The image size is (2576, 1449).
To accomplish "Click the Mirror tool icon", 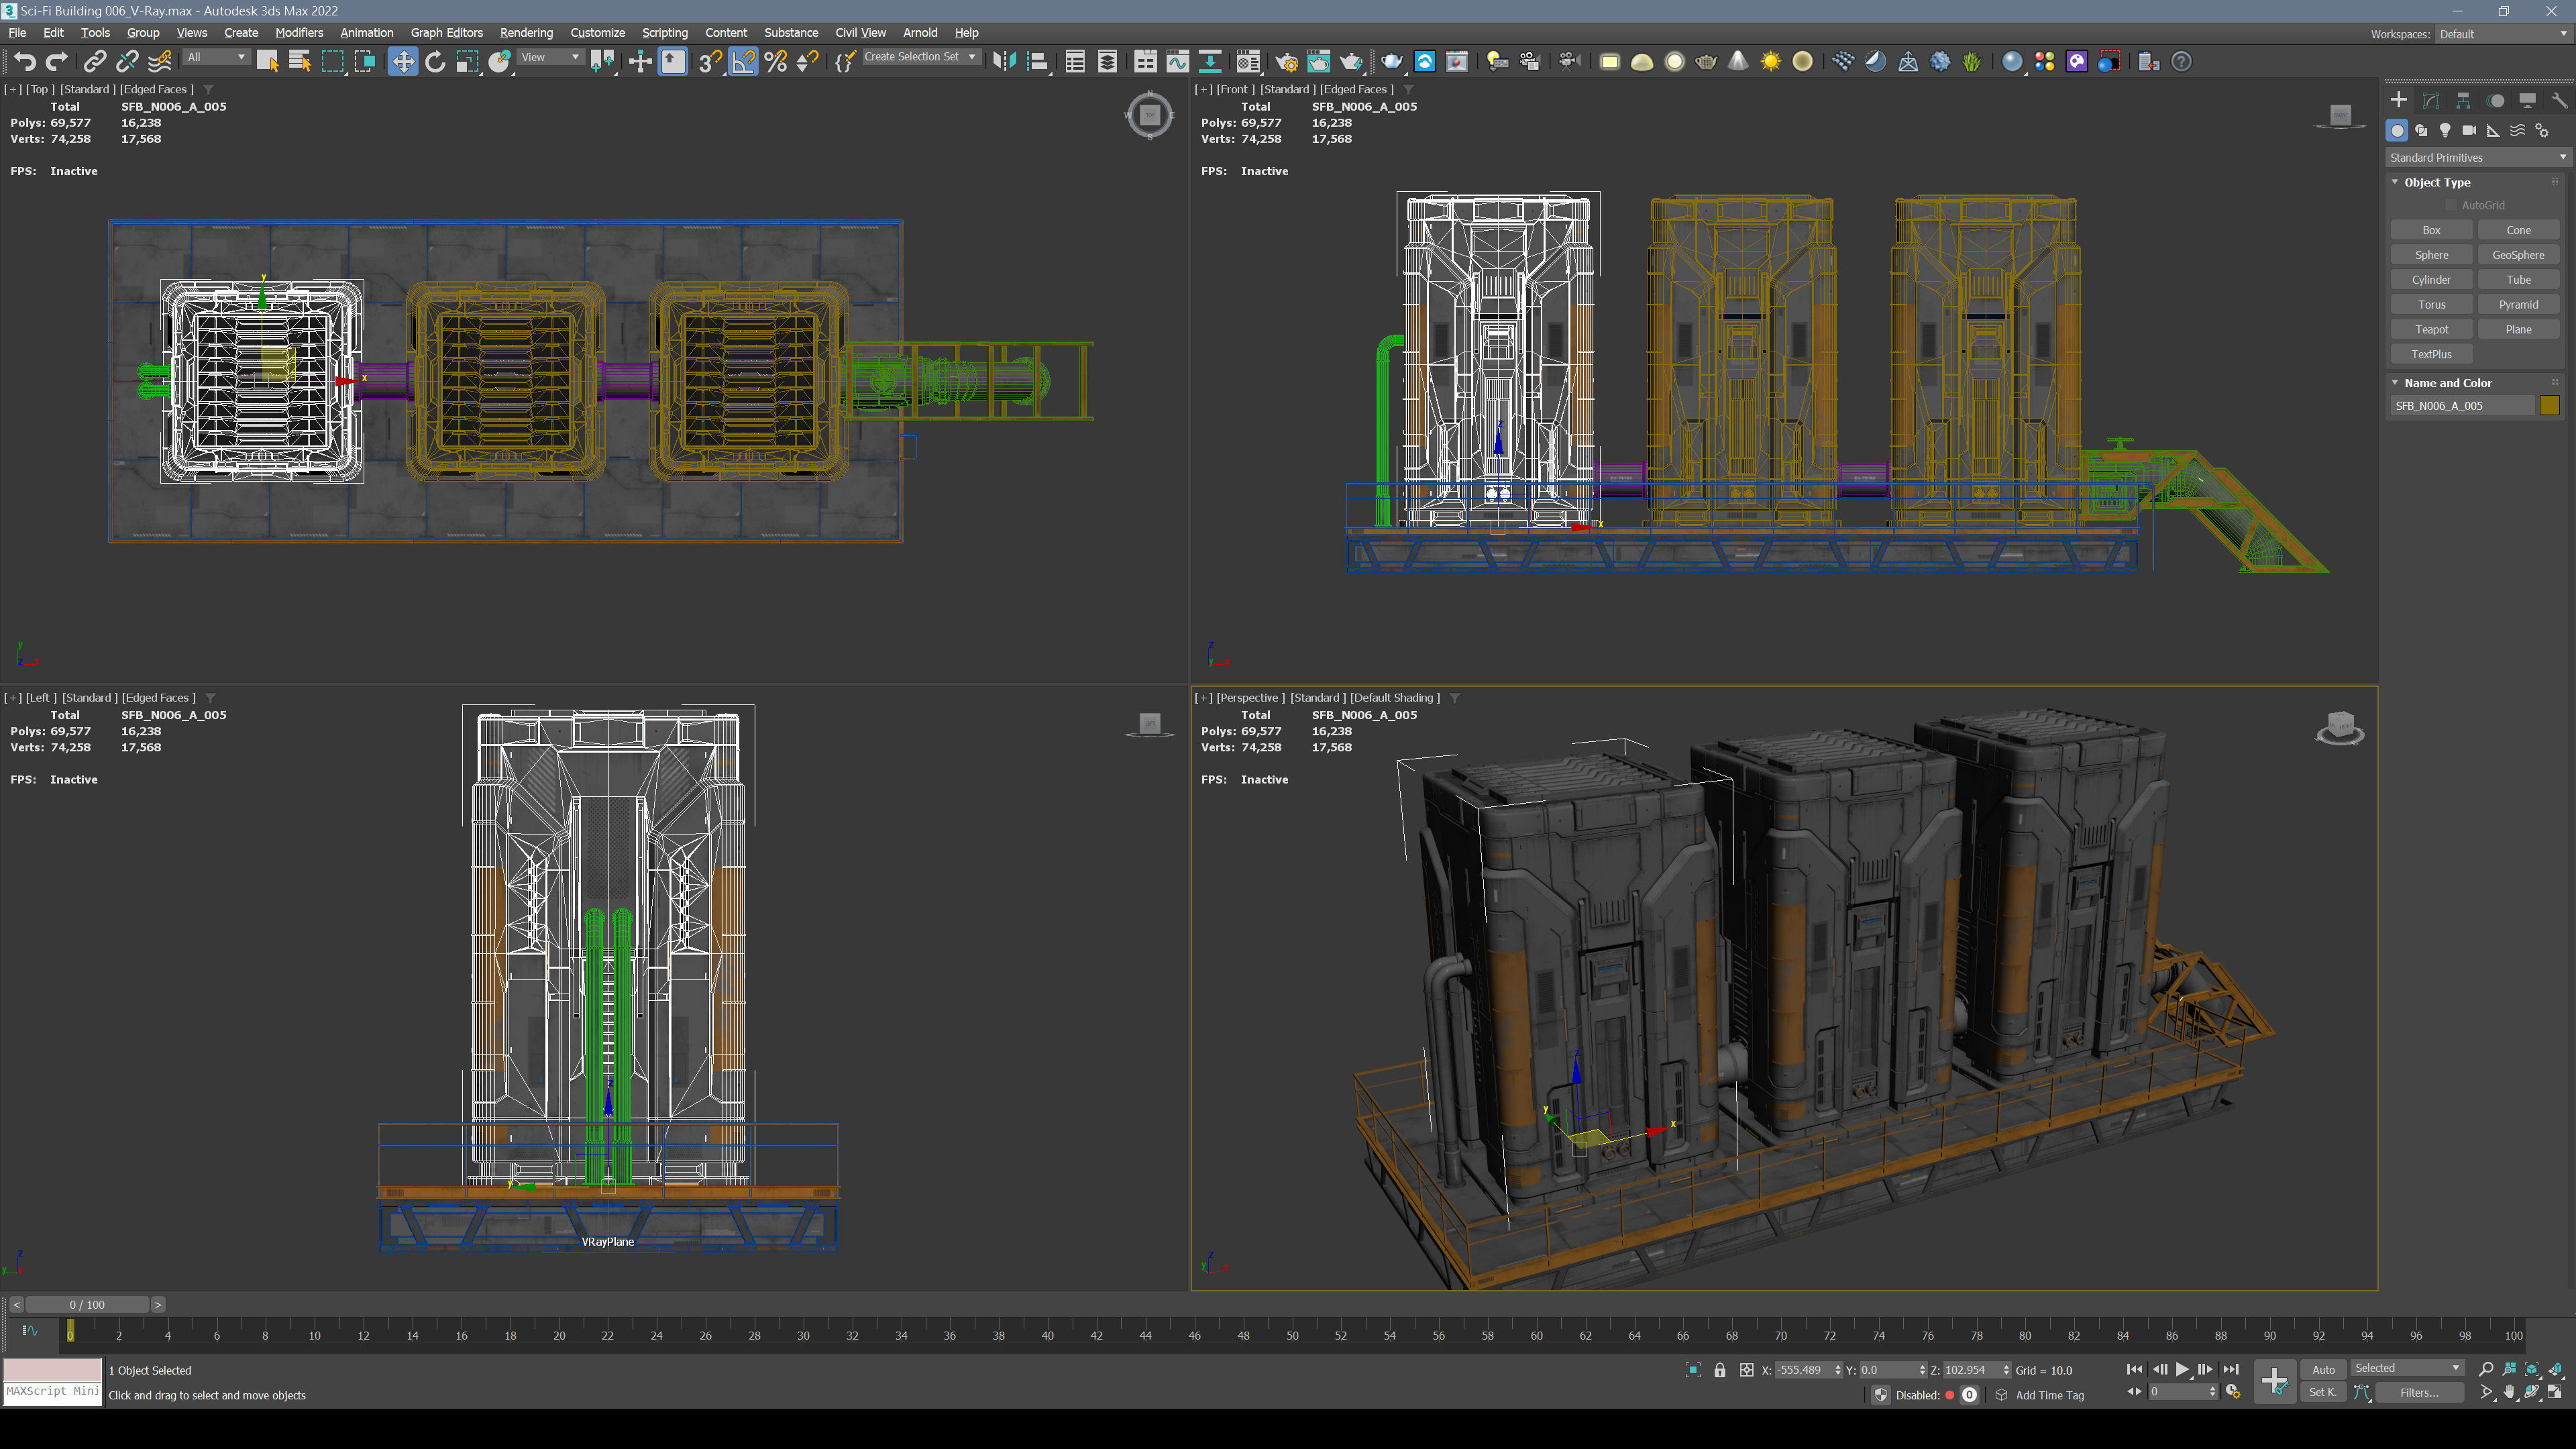I will click(x=1005, y=62).
